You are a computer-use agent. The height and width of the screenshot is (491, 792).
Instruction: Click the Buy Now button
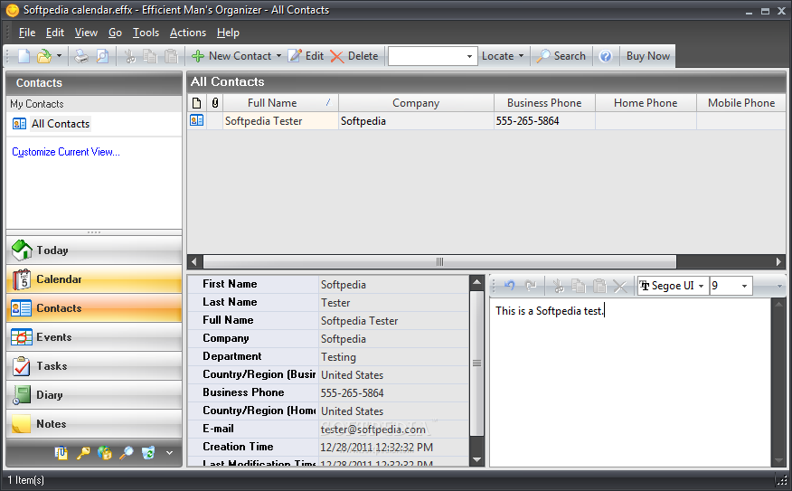click(x=648, y=56)
